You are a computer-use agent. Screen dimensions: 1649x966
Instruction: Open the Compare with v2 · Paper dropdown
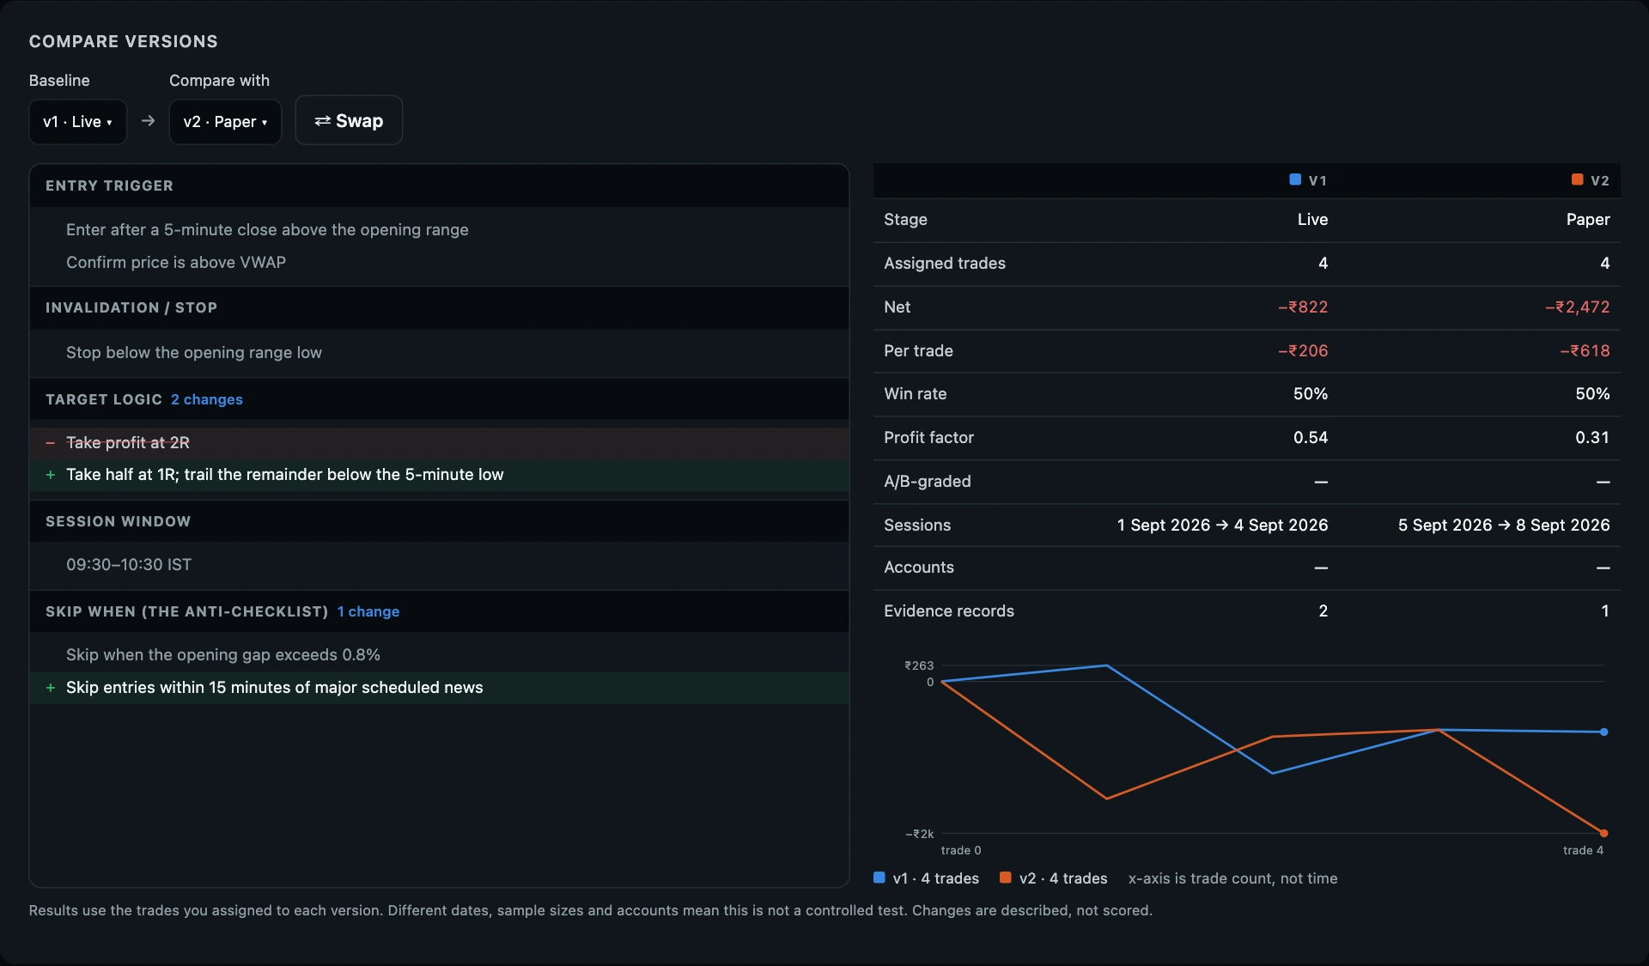pyautogui.click(x=225, y=121)
